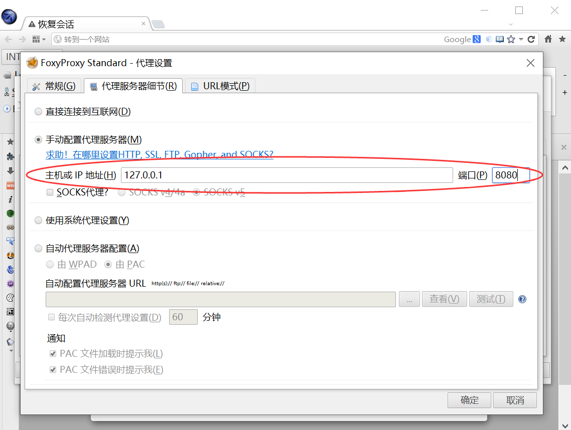Click the blue swirl sidebar icon
This screenshot has width=571, height=430.
[11, 270]
